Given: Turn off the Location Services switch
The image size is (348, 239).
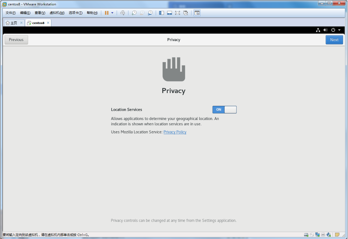Looking at the screenshot, I should (x=225, y=109).
